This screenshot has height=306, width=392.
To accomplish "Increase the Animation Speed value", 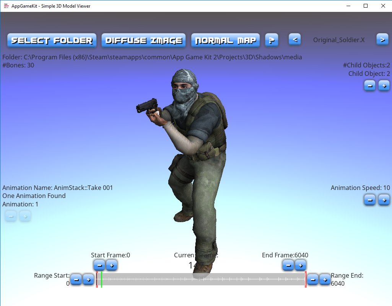I will coord(384,200).
